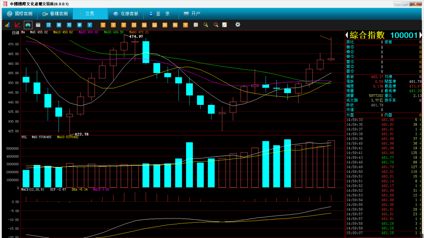Select the 14:59:58 trade row

click(384, 223)
